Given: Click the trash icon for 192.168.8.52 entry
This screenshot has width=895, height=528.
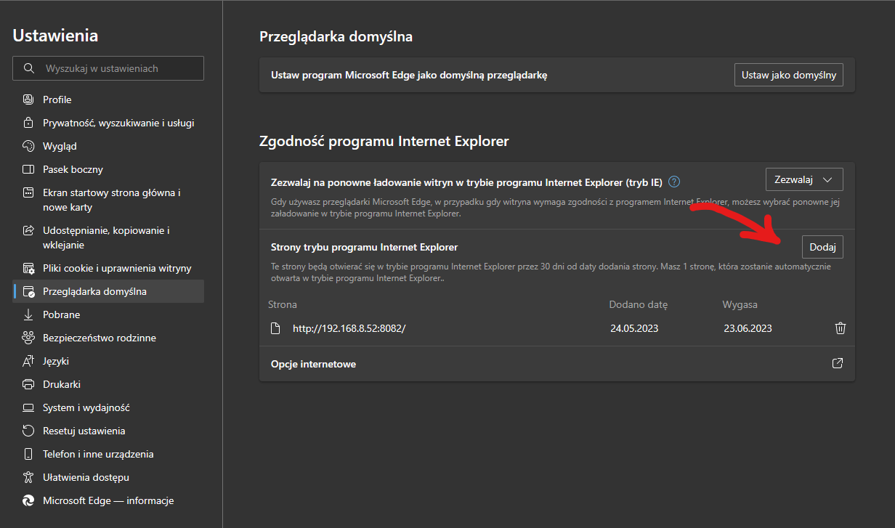Looking at the screenshot, I should pos(841,328).
